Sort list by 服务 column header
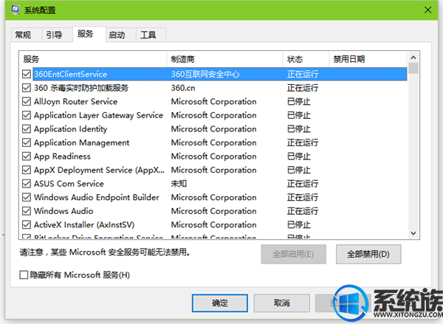Viewport: 443px width, 324px height. pos(93,59)
